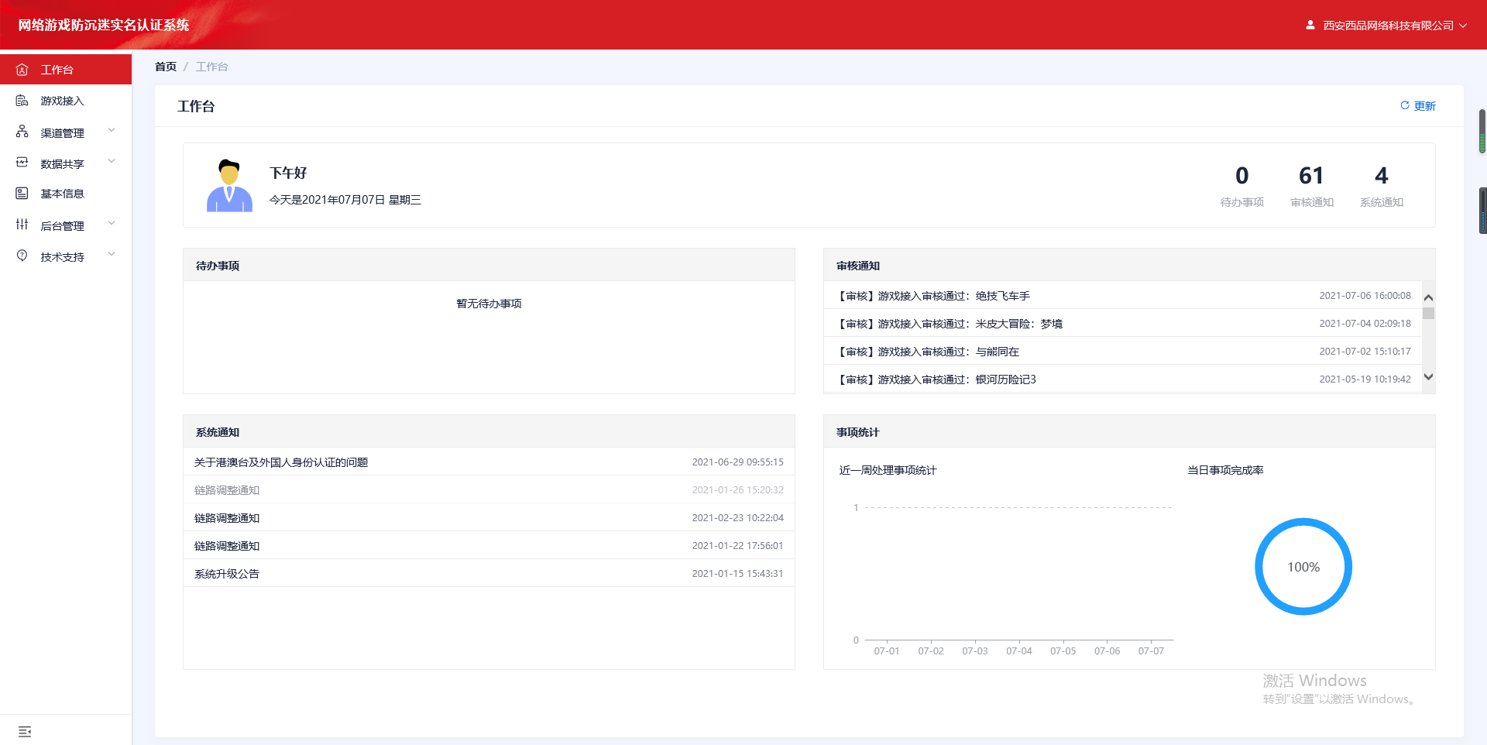Click the 游戏接入 sidebar icon
The height and width of the screenshot is (745, 1487).
point(22,101)
